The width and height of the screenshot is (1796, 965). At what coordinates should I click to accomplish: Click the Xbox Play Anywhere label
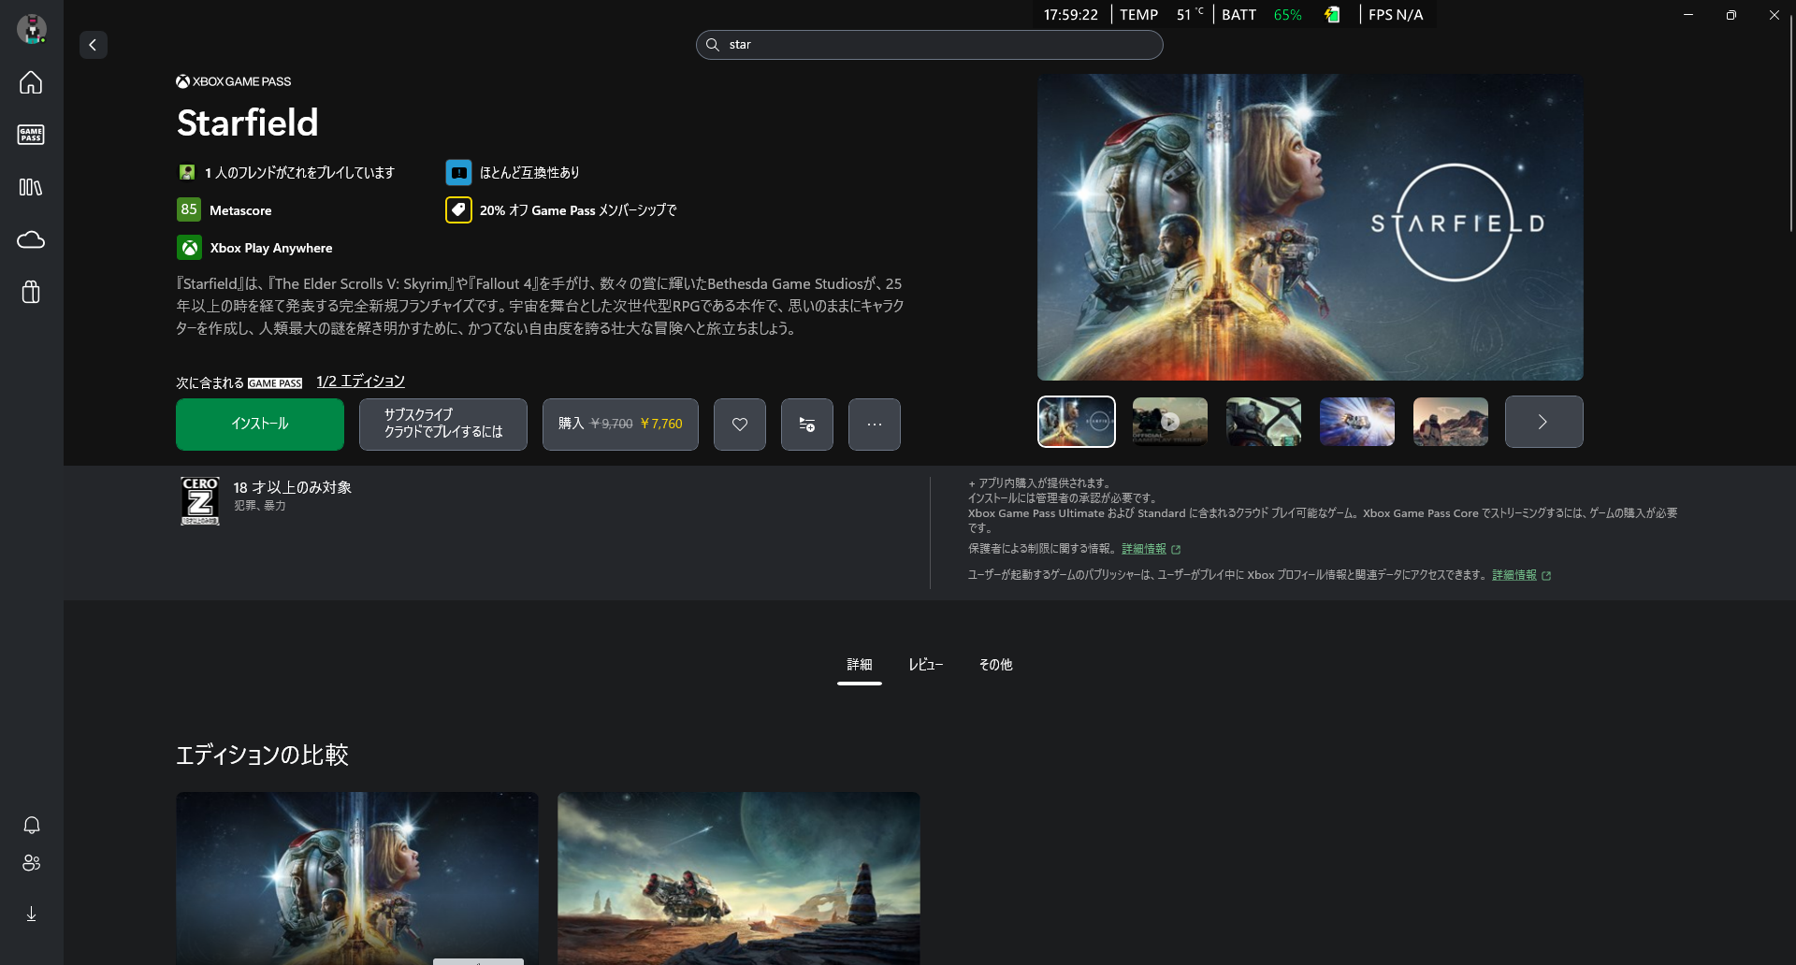pos(271,248)
